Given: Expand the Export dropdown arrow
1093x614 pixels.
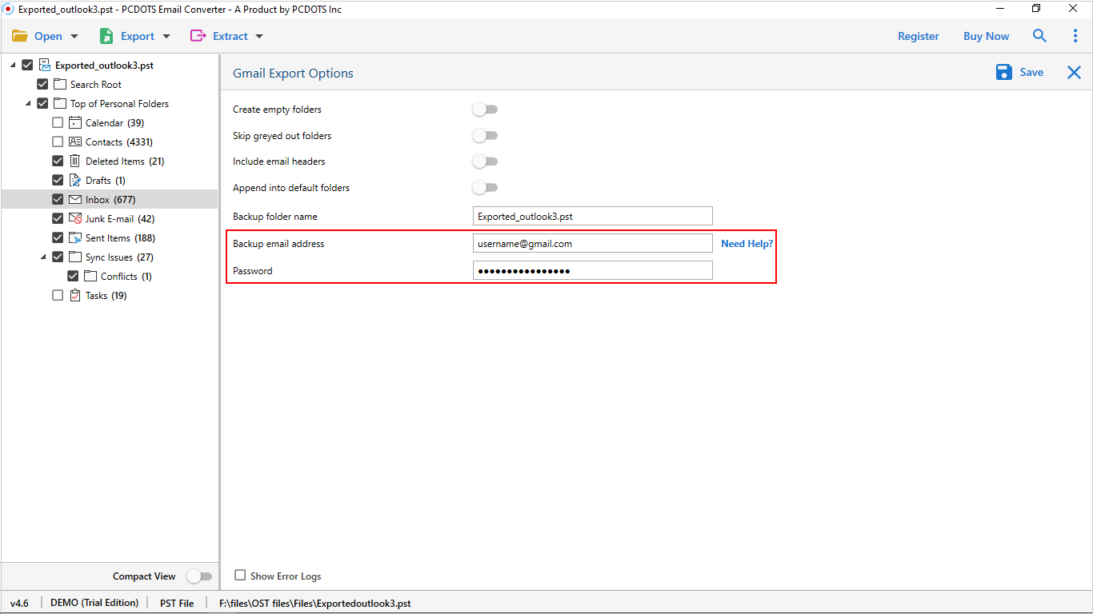Looking at the screenshot, I should tap(166, 36).
